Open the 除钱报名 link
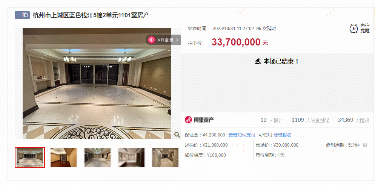 283,135
